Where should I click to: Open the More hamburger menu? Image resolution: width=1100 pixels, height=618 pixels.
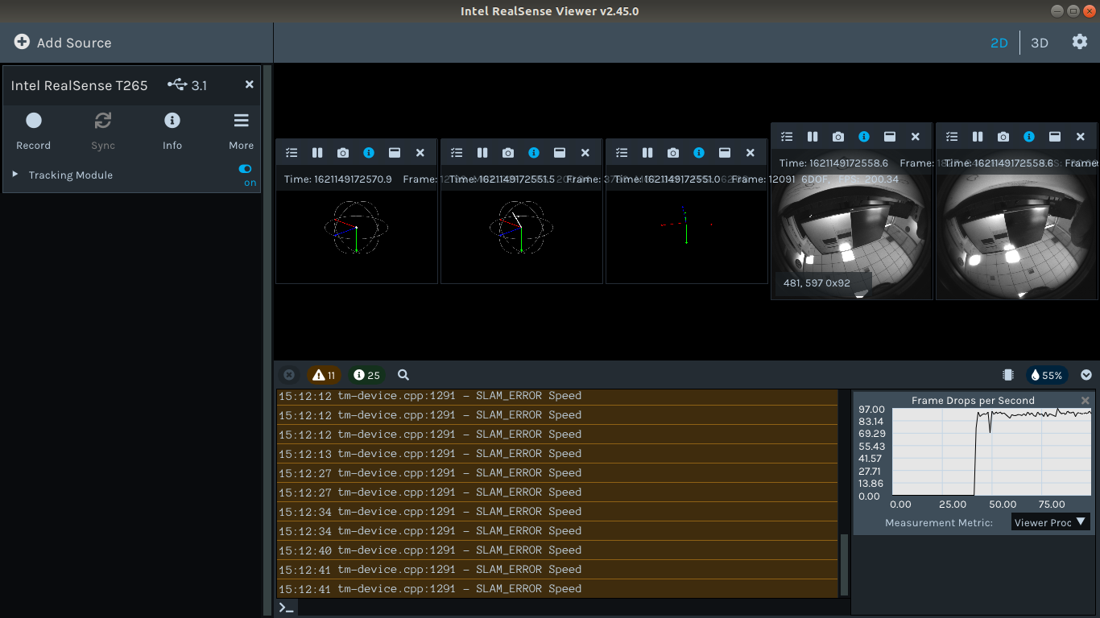point(241,130)
